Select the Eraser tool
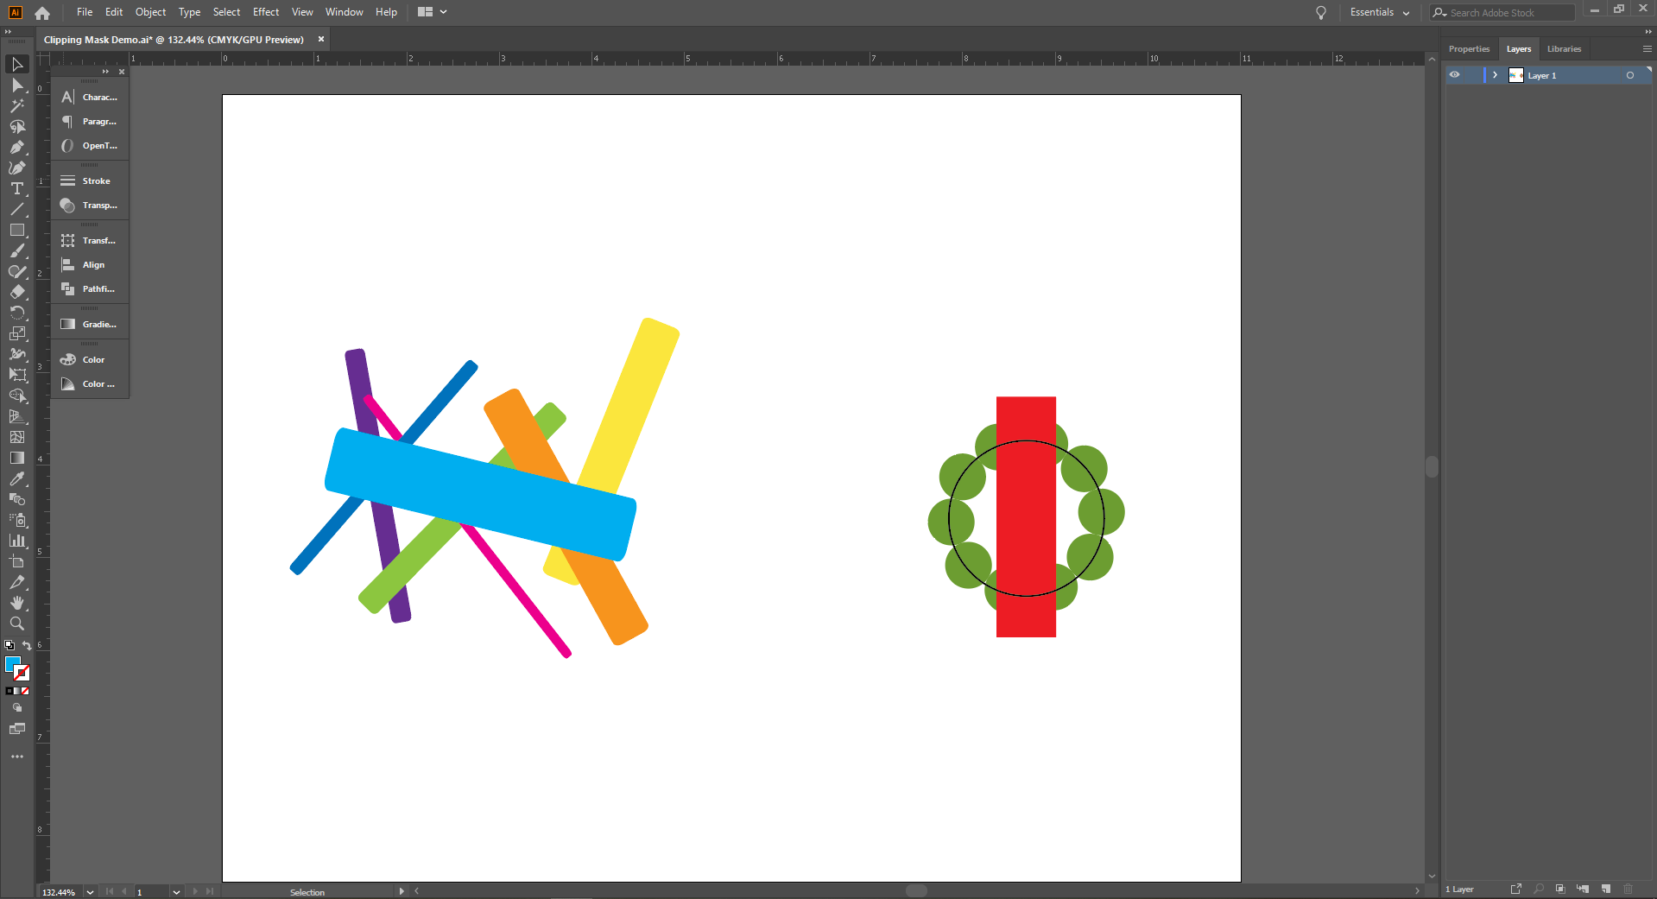1657x899 pixels. click(x=17, y=293)
